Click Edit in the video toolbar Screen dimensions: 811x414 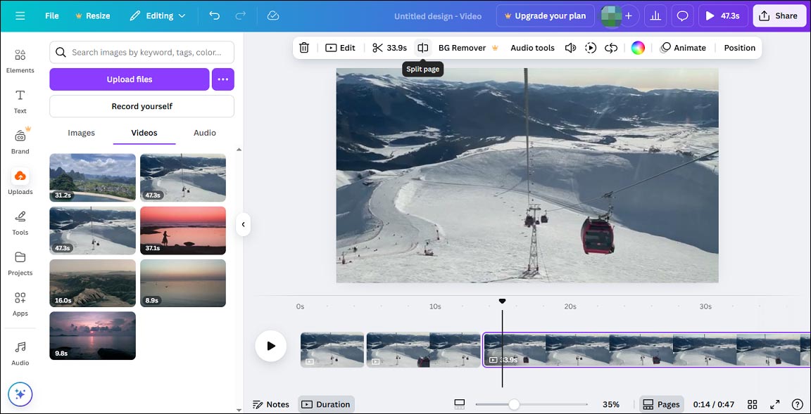pyautogui.click(x=340, y=48)
